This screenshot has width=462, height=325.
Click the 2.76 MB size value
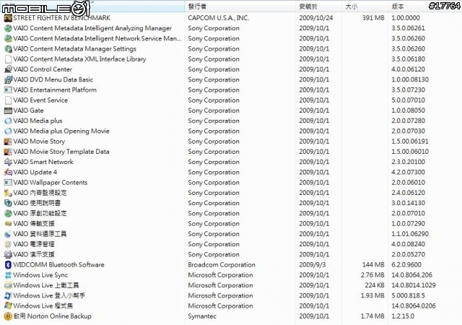372,275
